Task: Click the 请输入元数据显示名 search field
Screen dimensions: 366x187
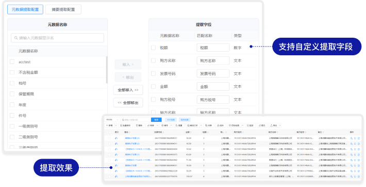Action: (x=57, y=38)
